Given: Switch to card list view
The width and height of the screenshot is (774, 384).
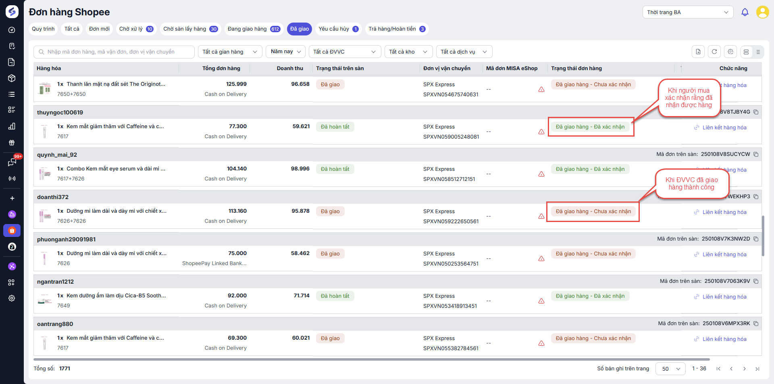Looking at the screenshot, I should tap(746, 52).
